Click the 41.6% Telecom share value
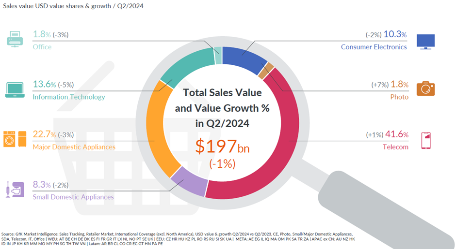The image size is (456, 249). [x=396, y=135]
